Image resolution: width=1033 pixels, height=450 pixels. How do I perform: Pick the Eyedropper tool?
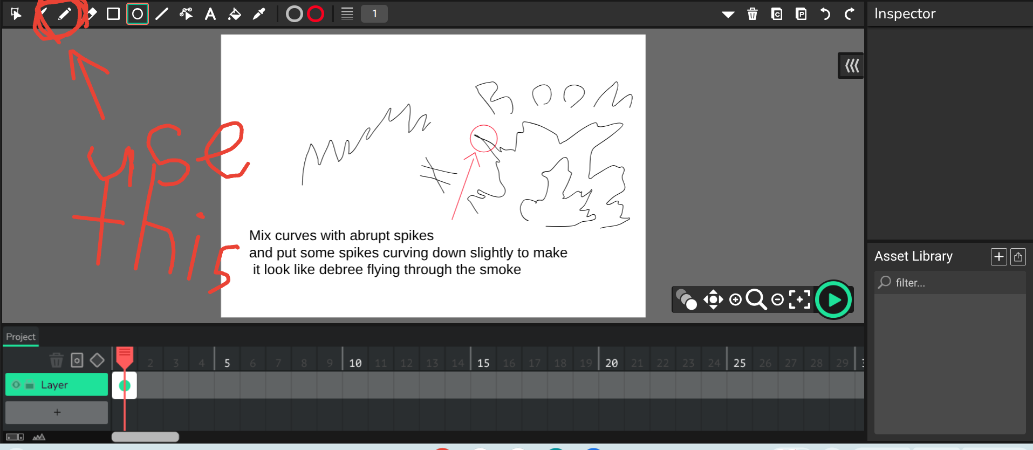(259, 14)
